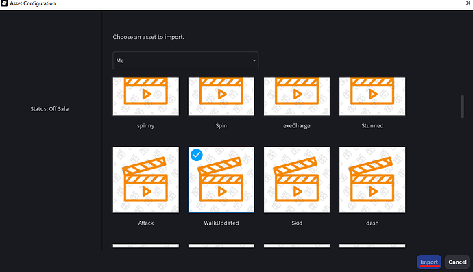Click the spinny label text

pyautogui.click(x=146, y=126)
